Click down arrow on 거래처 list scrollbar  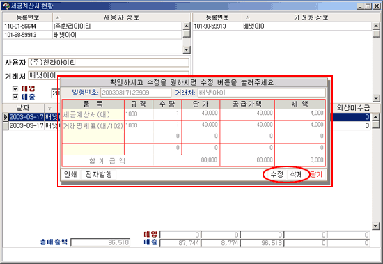[x=376, y=98]
